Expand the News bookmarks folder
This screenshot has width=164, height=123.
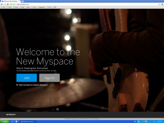click(28, 7)
